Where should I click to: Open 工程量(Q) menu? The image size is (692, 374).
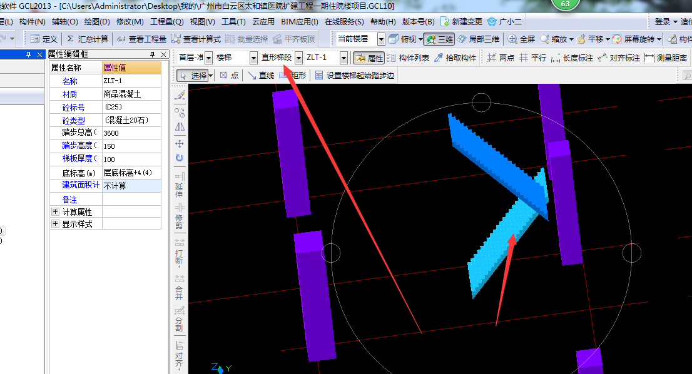pos(167,22)
